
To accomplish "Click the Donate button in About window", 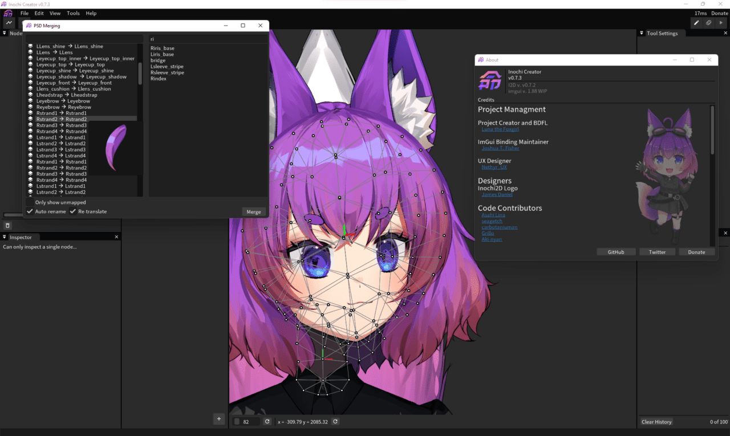I will pos(697,252).
